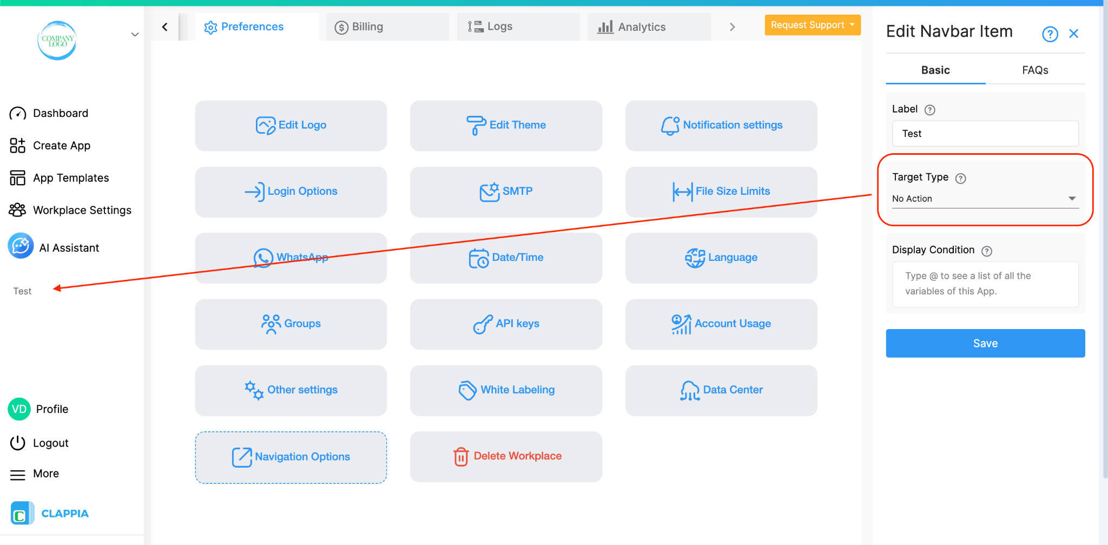Click the WhatsApp phone icon
Image resolution: width=1108 pixels, height=545 pixels.
(263, 258)
